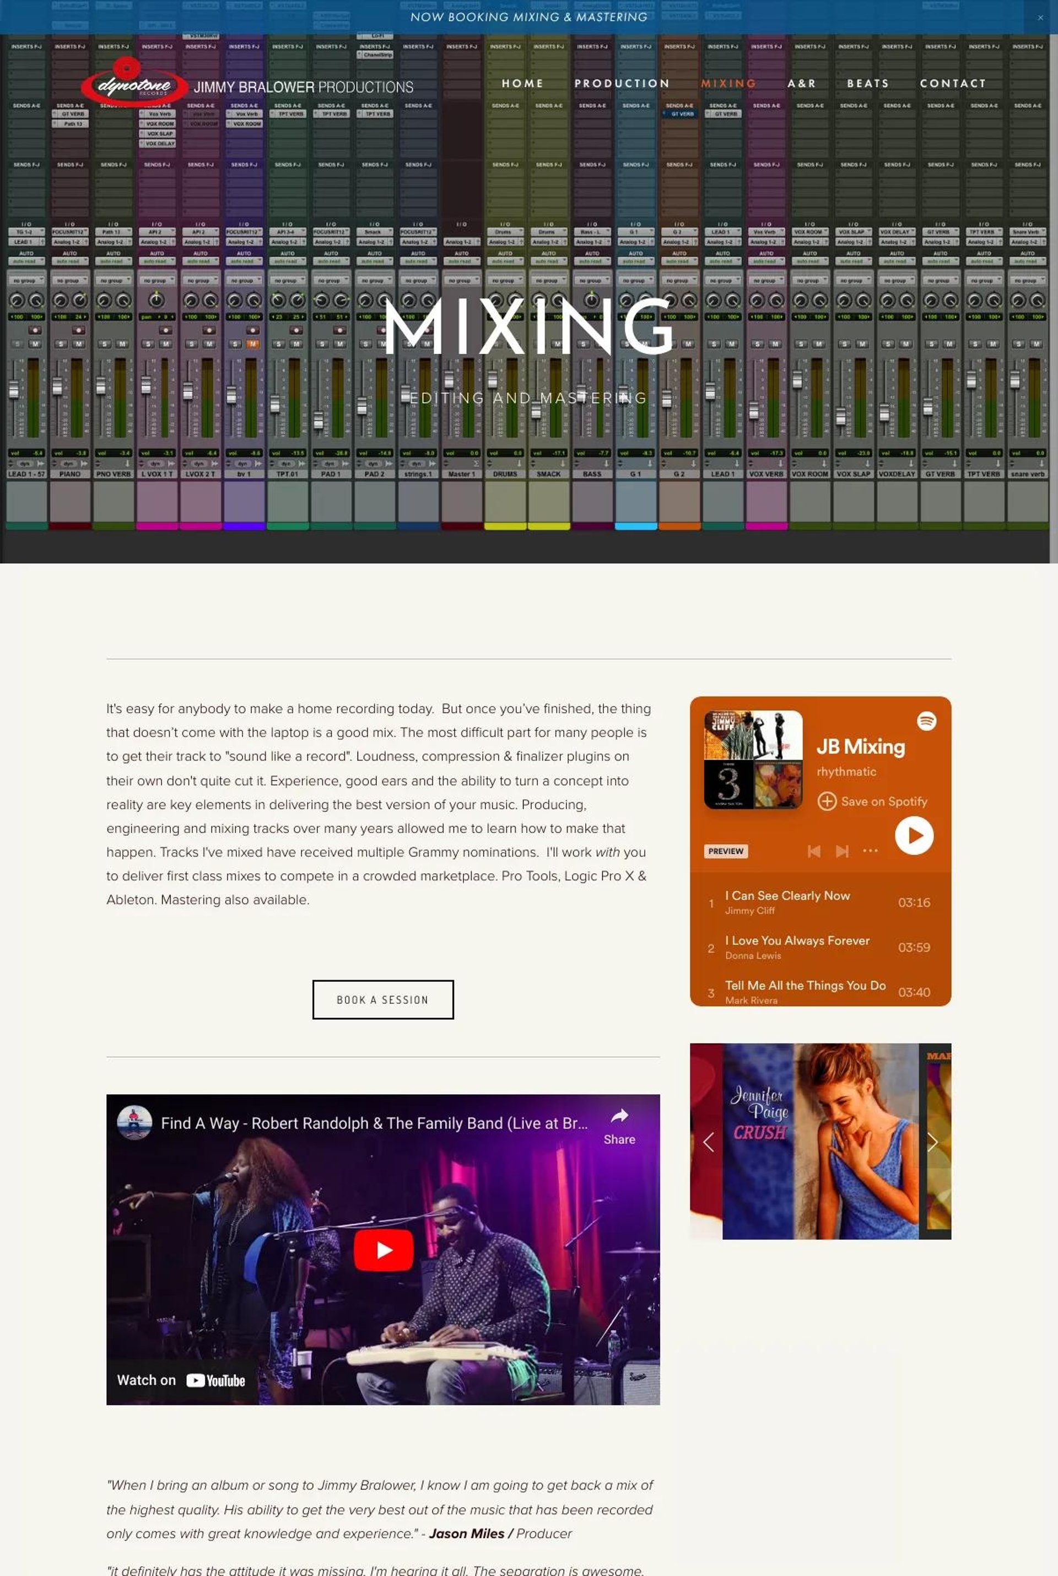The image size is (1058, 1576).
Task: Open the Analog 1-2 output selector on G 1
Action: pyautogui.click(x=634, y=241)
